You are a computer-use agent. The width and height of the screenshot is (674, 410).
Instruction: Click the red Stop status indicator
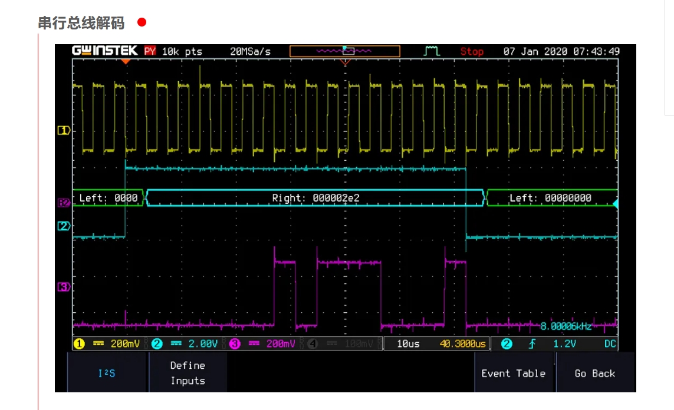(x=472, y=51)
